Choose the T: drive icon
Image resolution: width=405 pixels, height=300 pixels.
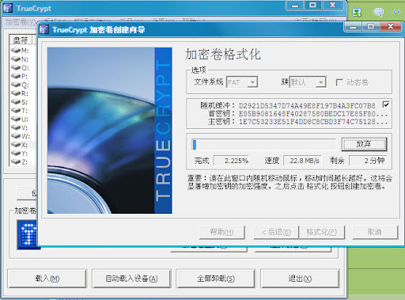16,110
